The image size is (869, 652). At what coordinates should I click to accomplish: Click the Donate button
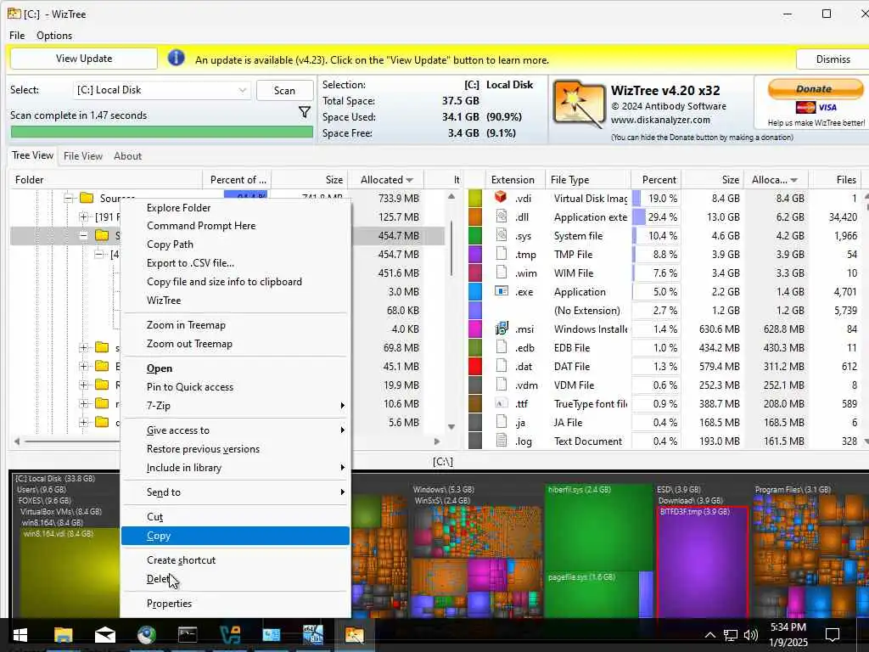click(815, 88)
